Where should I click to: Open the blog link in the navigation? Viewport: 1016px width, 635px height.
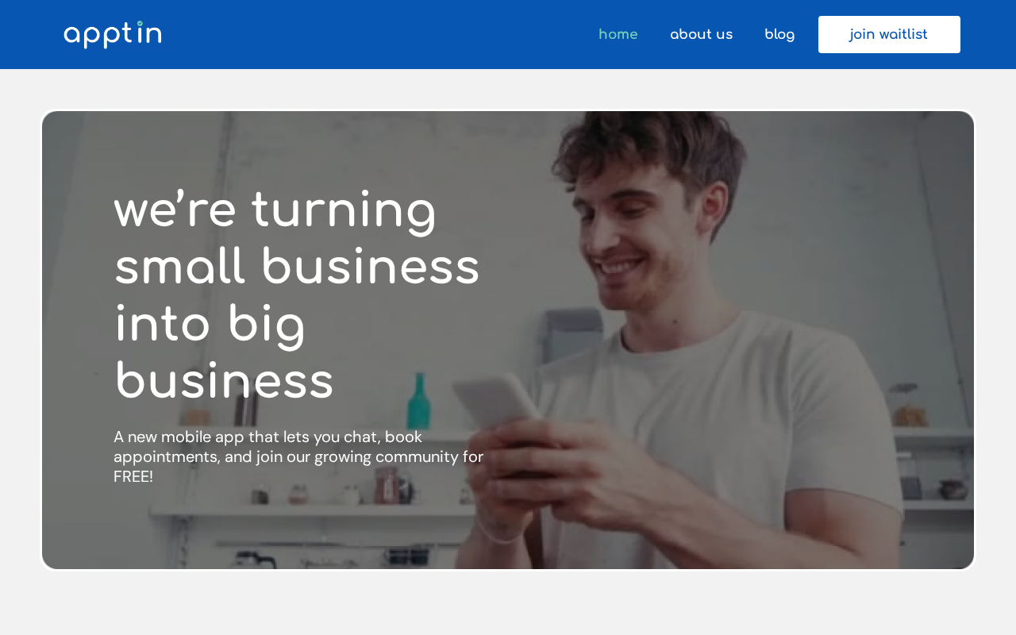pyautogui.click(x=779, y=34)
